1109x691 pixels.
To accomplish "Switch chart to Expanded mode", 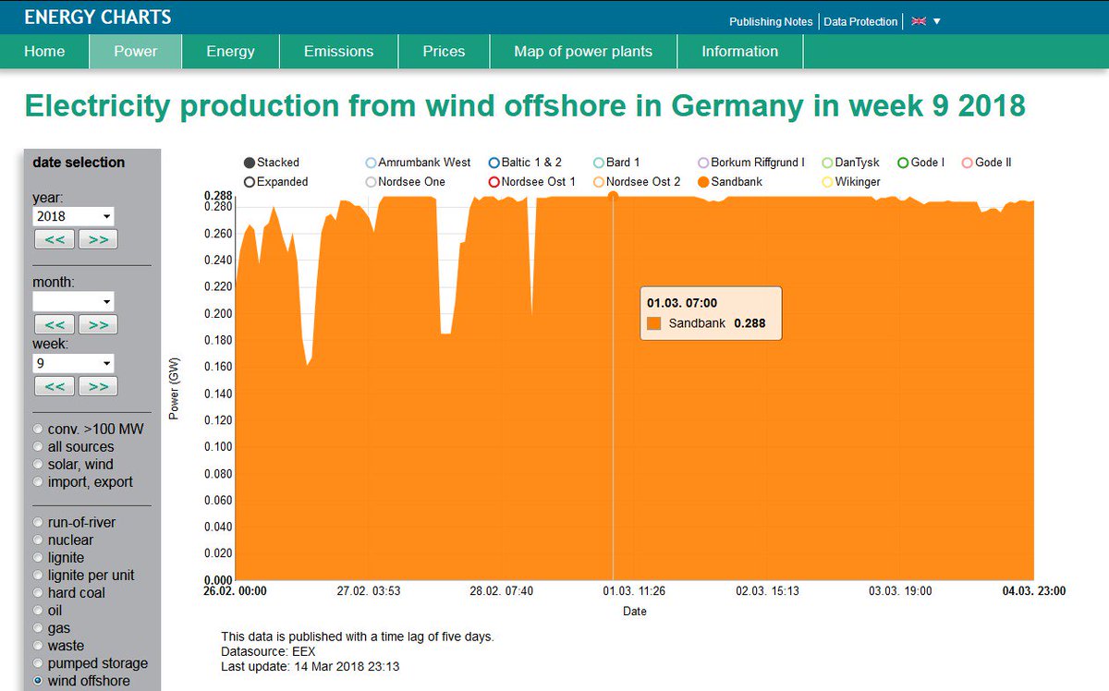I will point(248,182).
